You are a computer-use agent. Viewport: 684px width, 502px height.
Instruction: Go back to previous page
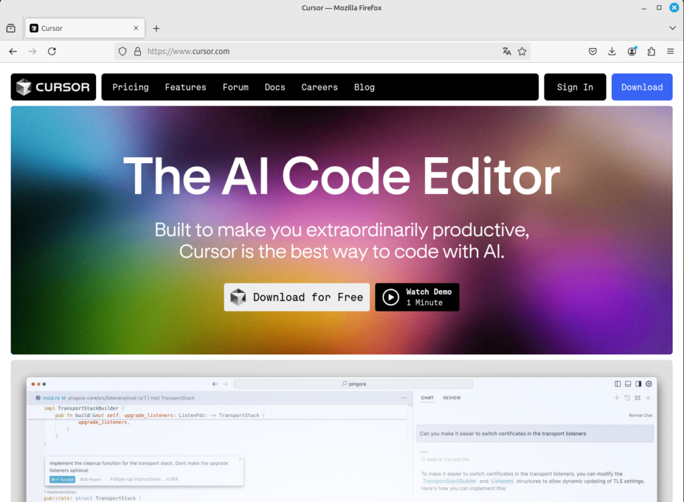(13, 51)
